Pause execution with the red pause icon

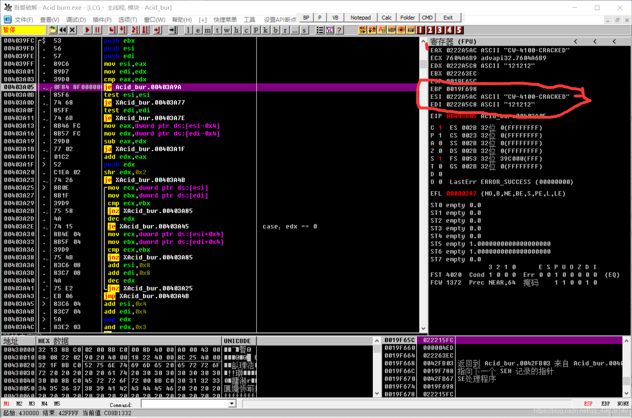[x=97, y=30]
